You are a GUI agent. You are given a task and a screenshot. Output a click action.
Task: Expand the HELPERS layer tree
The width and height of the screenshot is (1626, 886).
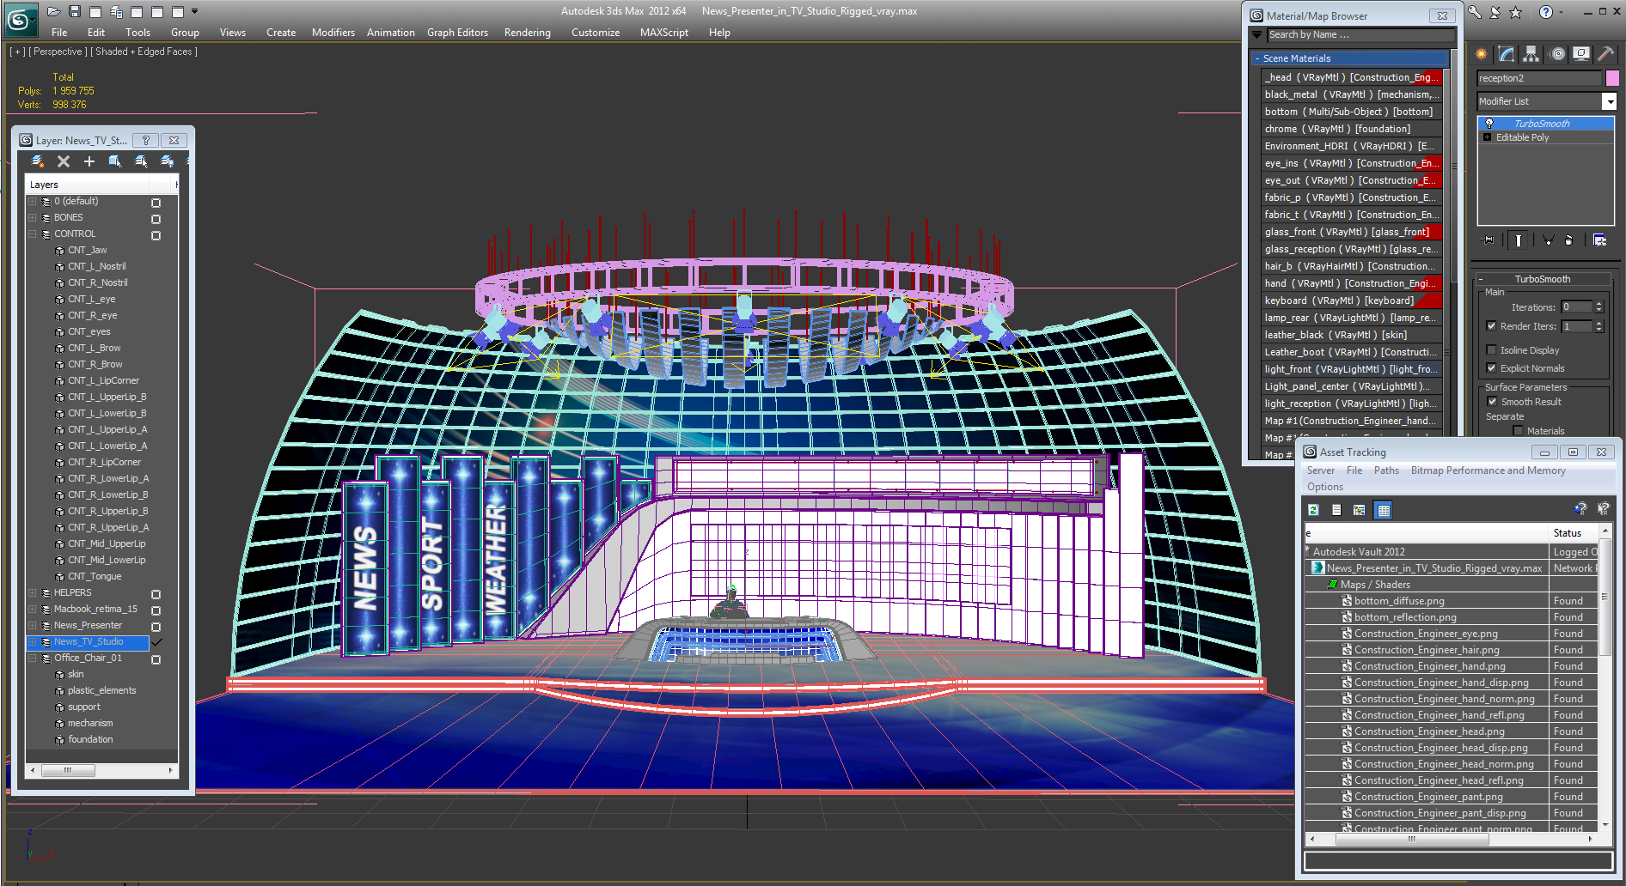point(33,592)
